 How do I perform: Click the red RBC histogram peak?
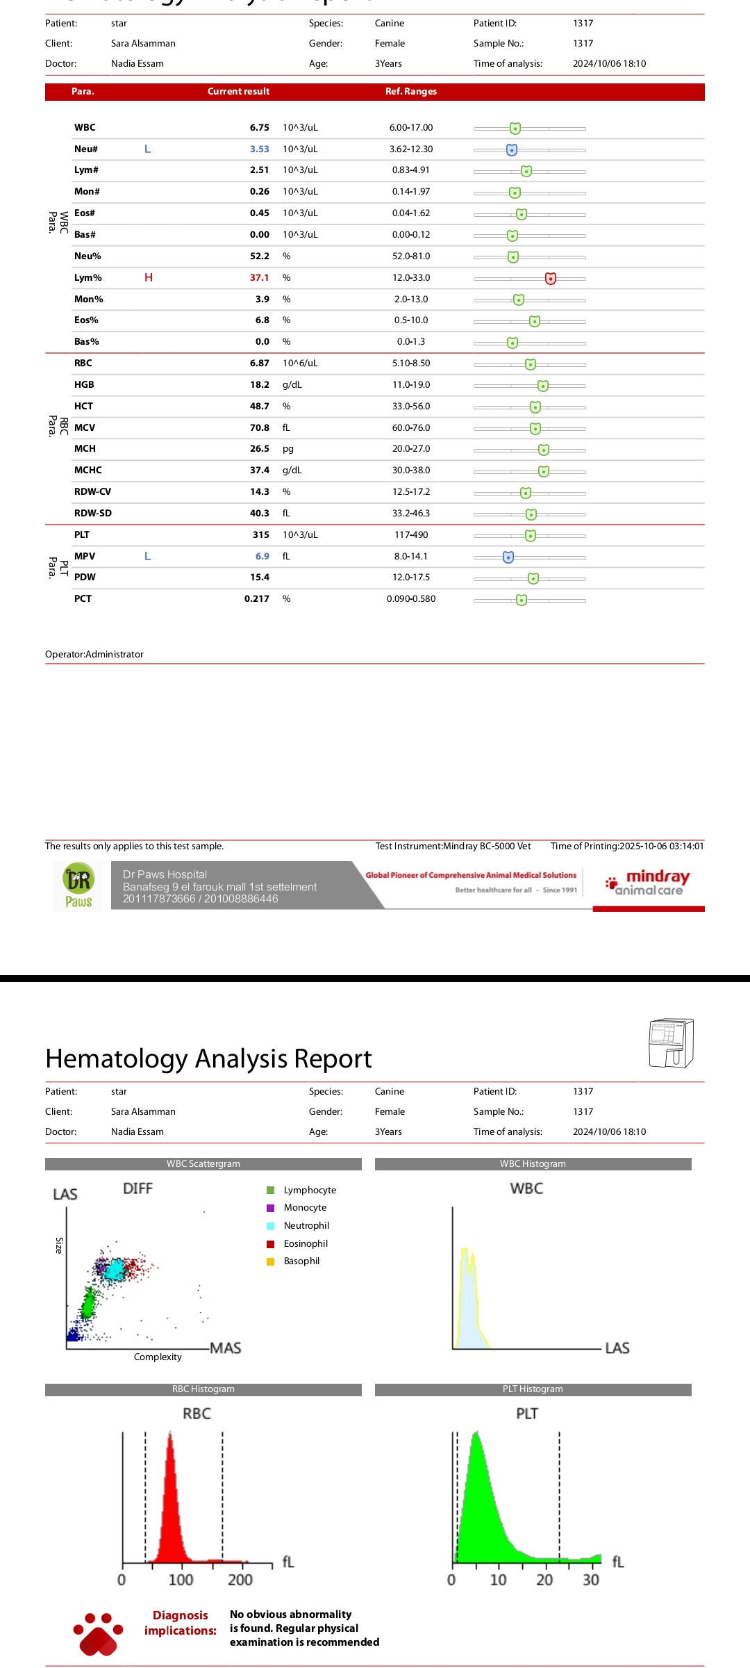170,1494
